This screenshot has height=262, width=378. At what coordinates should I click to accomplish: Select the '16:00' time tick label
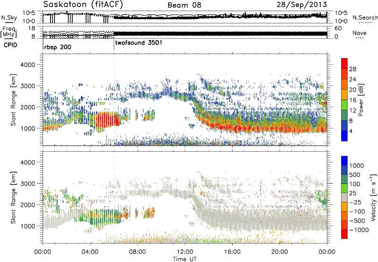coord(232,252)
